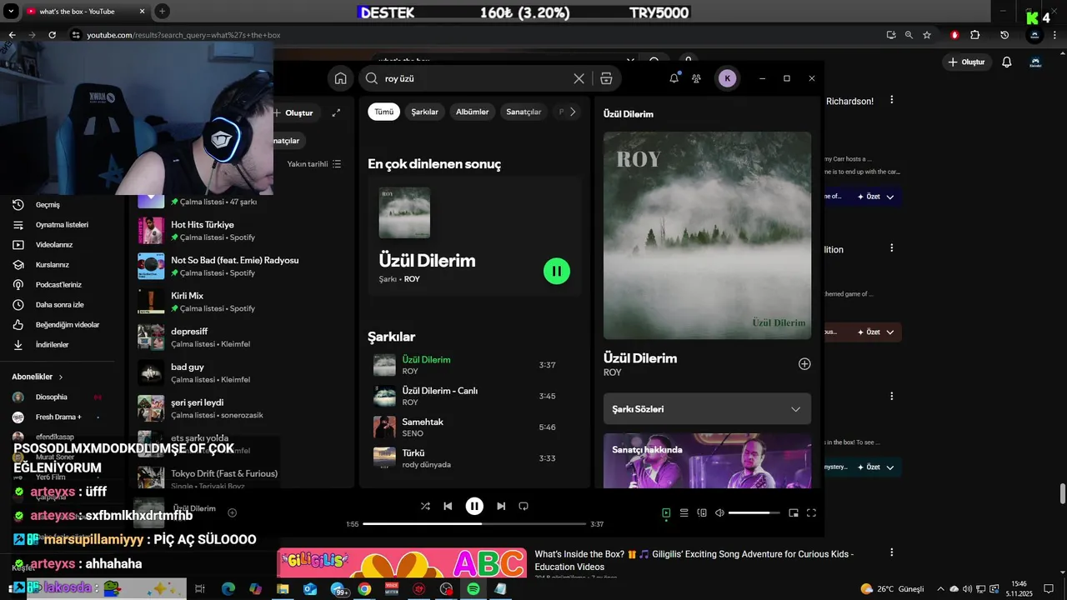The image size is (1067, 600).
Task: Go to Spotify Home via the house icon
Action: 340,78
